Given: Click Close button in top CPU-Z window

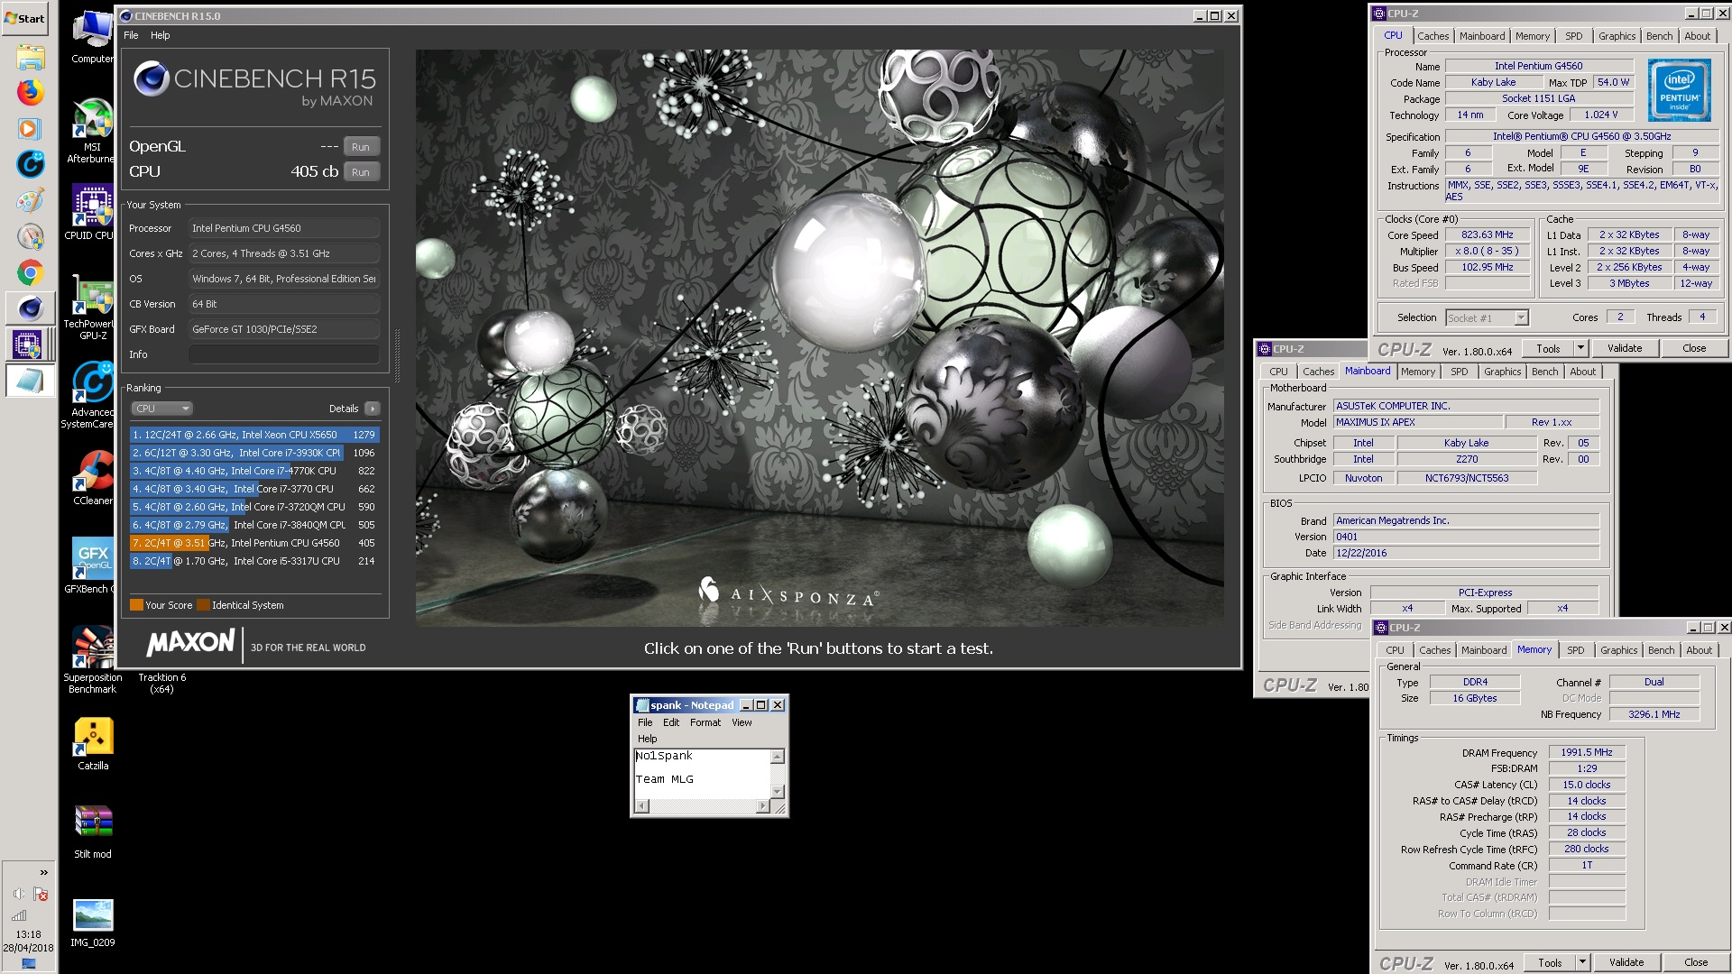Looking at the screenshot, I should 1694,348.
